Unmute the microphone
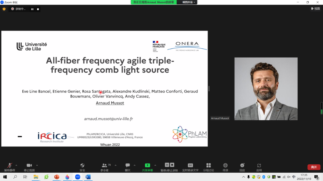323x181 pixels. pos(10,165)
